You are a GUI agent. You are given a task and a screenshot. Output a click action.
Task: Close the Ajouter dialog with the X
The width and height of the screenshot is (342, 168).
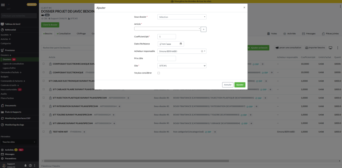pyautogui.click(x=244, y=7)
